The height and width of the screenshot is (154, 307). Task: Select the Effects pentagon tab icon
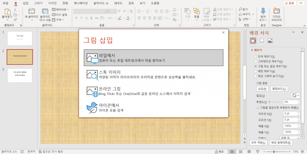click(x=261, y=41)
